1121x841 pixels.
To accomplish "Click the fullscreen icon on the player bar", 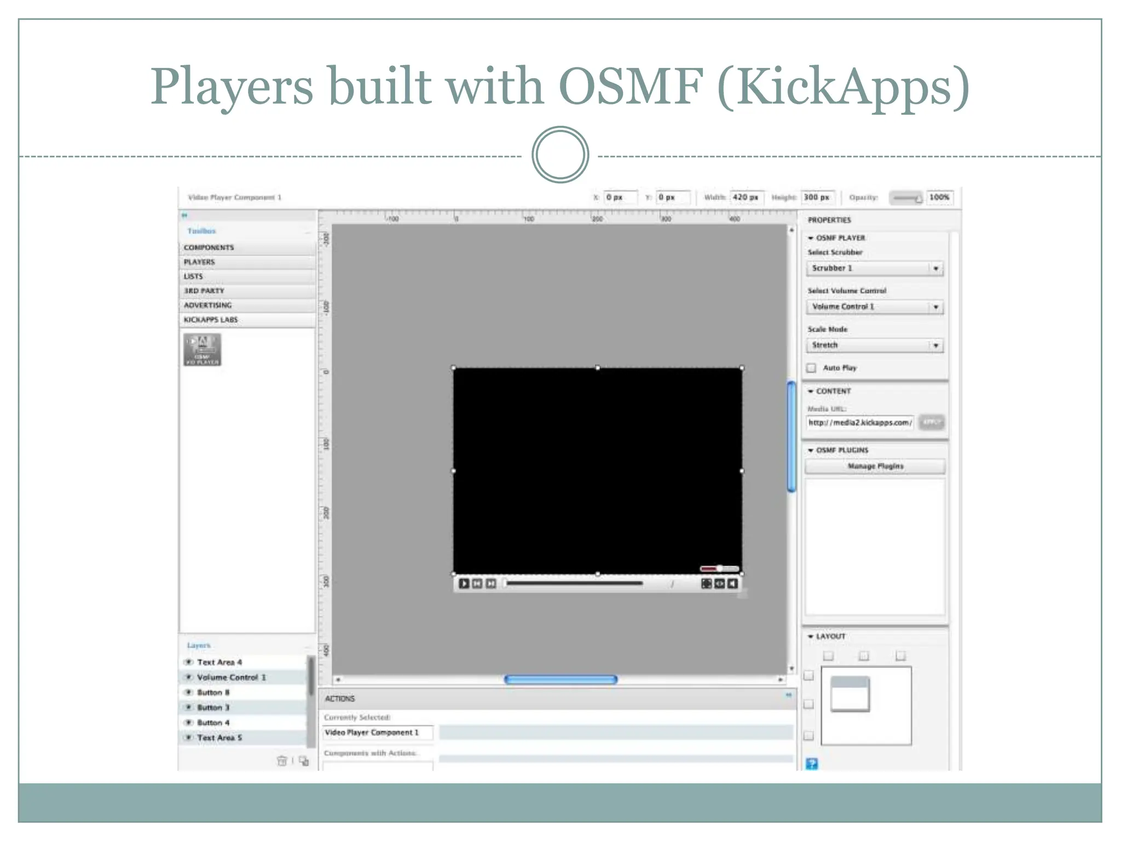I will (706, 584).
